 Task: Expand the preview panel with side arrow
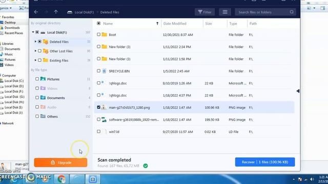point(298,91)
